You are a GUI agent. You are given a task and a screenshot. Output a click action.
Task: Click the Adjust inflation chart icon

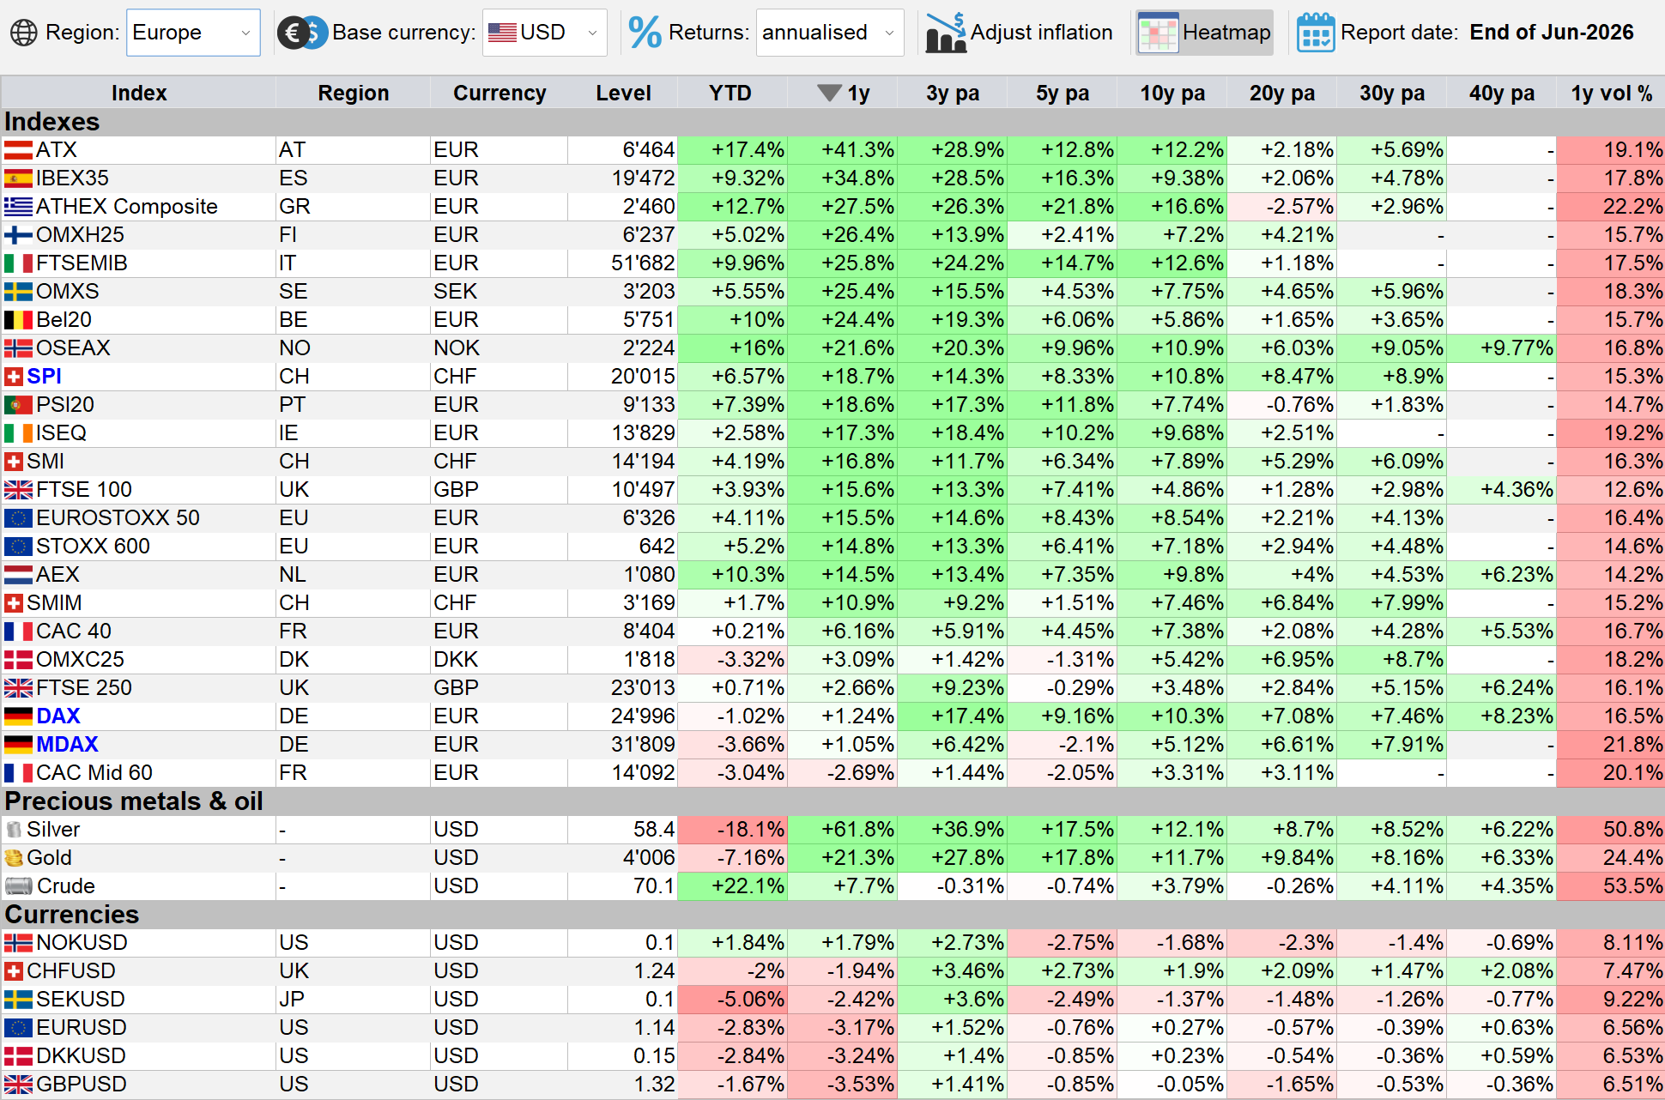pos(946,33)
